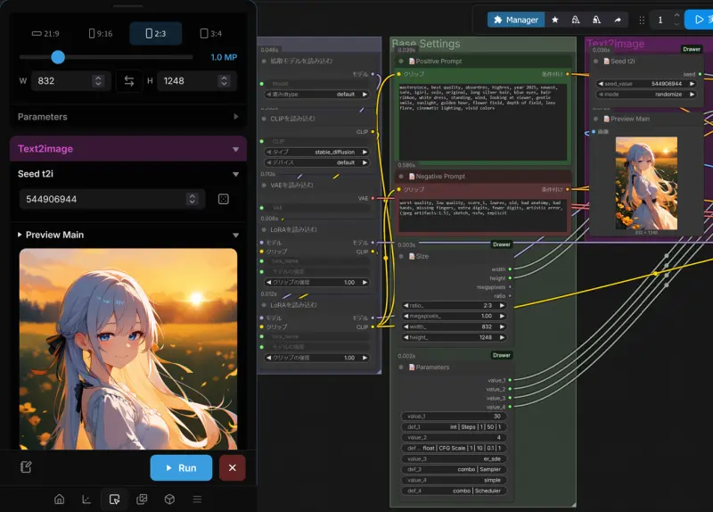
Task: Open the cube models icon in bottom bar
Action: click(169, 500)
